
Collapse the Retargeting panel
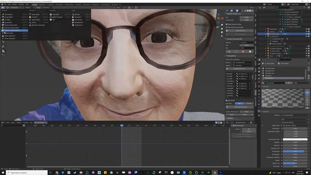click(226, 56)
